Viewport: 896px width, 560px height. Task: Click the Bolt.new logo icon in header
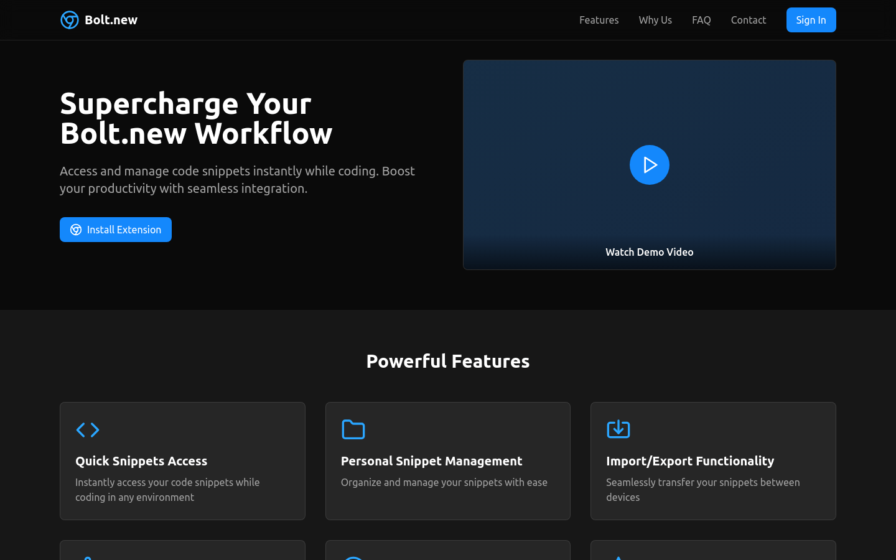pos(70,20)
